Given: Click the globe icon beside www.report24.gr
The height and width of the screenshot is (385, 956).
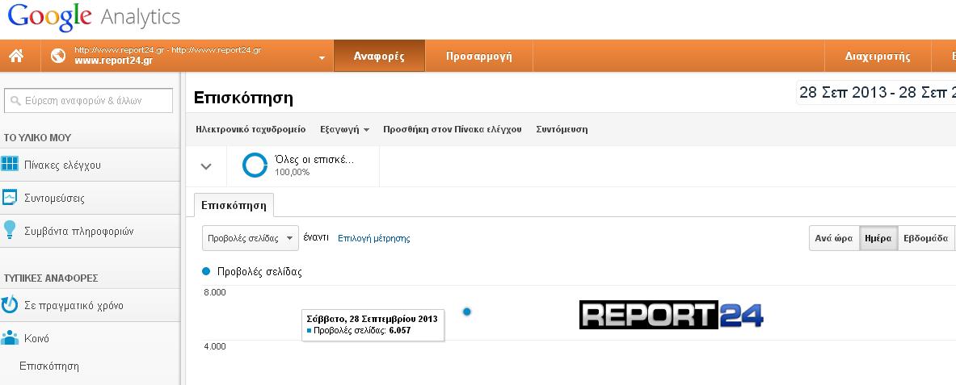Looking at the screenshot, I should click(x=58, y=56).
